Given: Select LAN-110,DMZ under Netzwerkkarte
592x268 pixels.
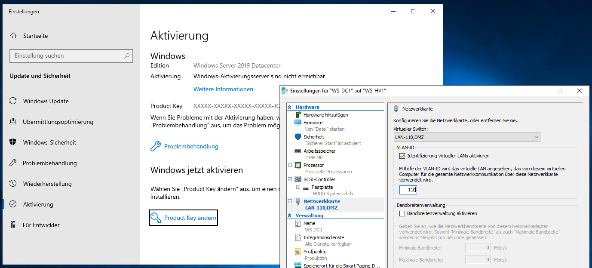Looking at the screenshot, I should tap(321, 208).
